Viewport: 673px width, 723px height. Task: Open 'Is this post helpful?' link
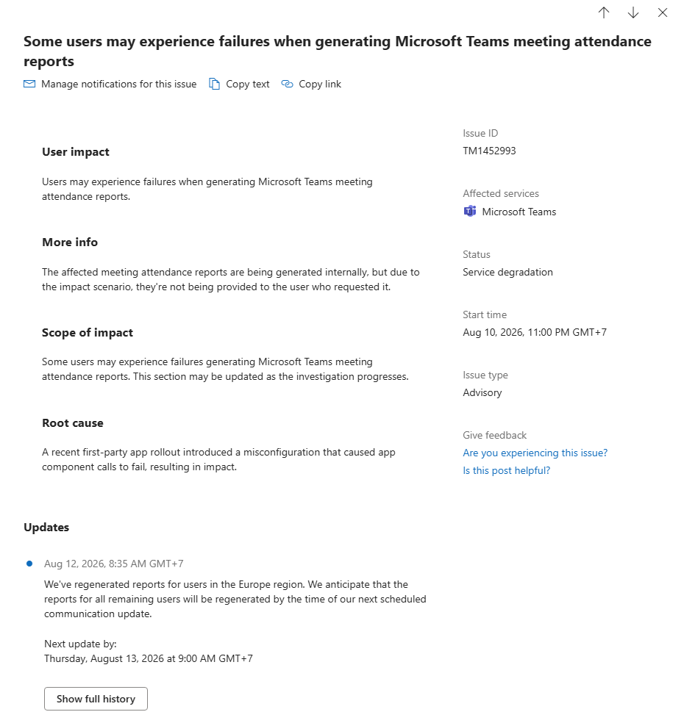pos(506,470)
